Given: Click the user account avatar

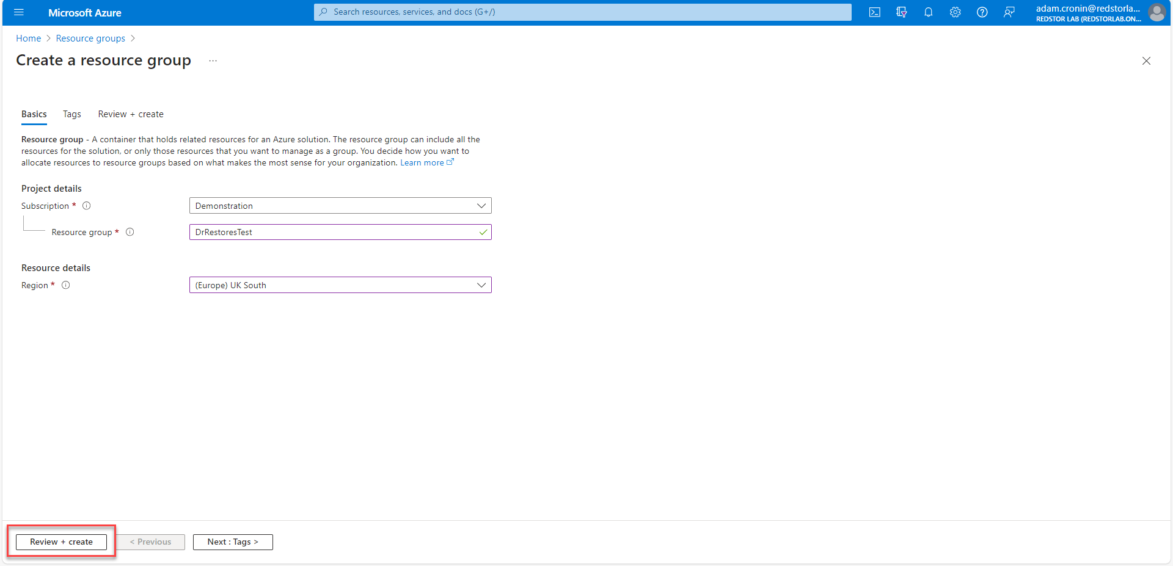Looking at the screenshot, I should (1157, 12).
